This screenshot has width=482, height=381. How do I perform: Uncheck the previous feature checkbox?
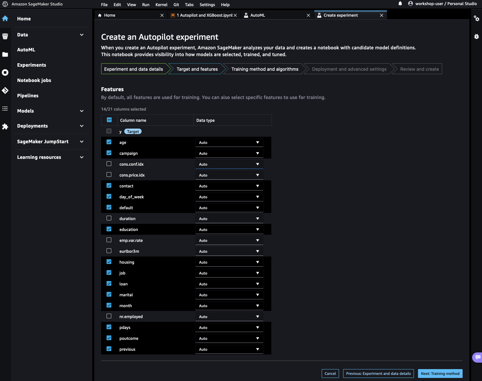tap(109, 349)
